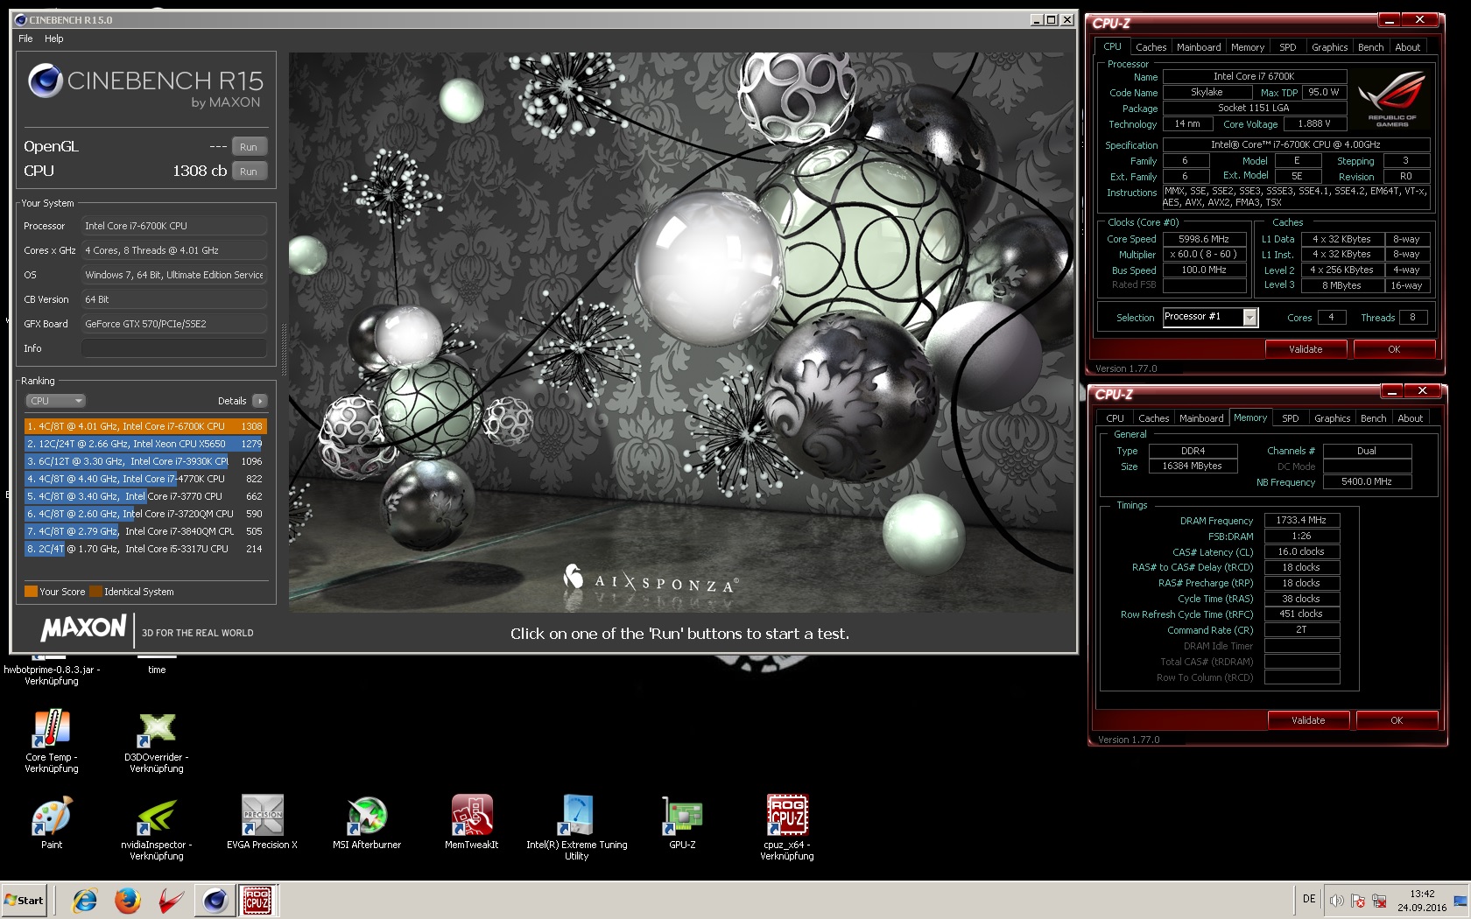Image resolution: width=1471 pixels, height=919 pixels.
Task: Open Bench tab in lower CPU-Z window
Action: pos(1373,418)
